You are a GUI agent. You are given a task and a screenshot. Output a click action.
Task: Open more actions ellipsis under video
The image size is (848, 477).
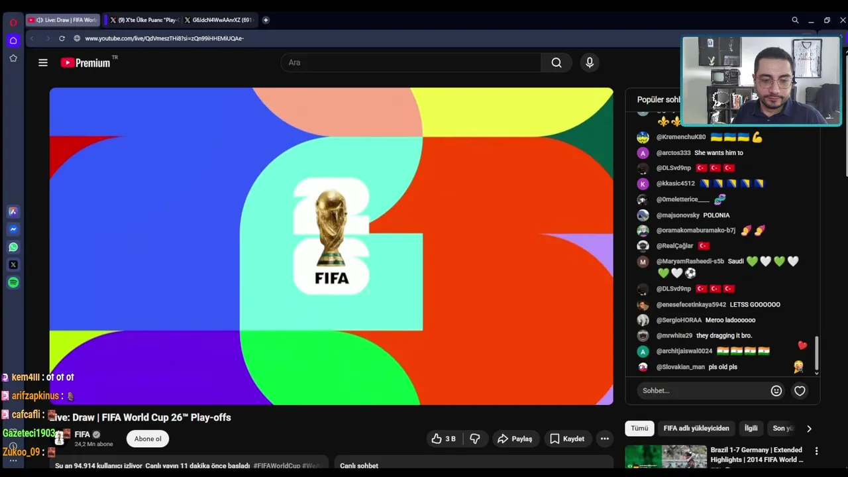(604, 439)
